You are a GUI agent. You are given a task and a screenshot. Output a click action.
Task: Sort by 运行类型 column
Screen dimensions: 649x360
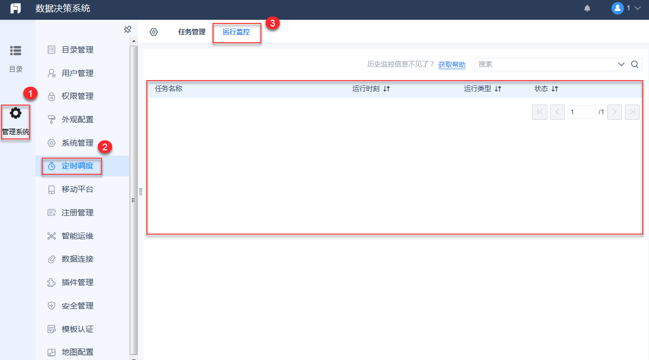pyautogui.click(x=498, y=89)
